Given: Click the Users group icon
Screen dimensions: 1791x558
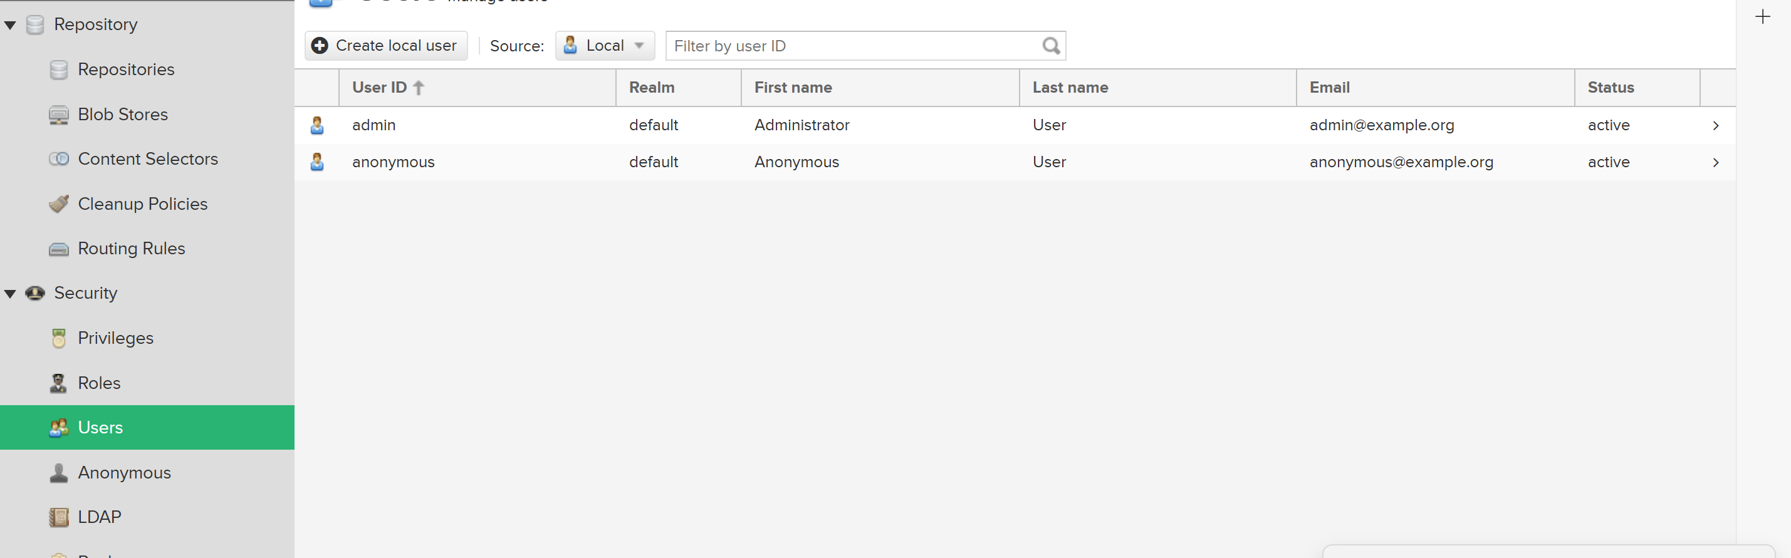Looking at the screenshot, I should point(59,428).
